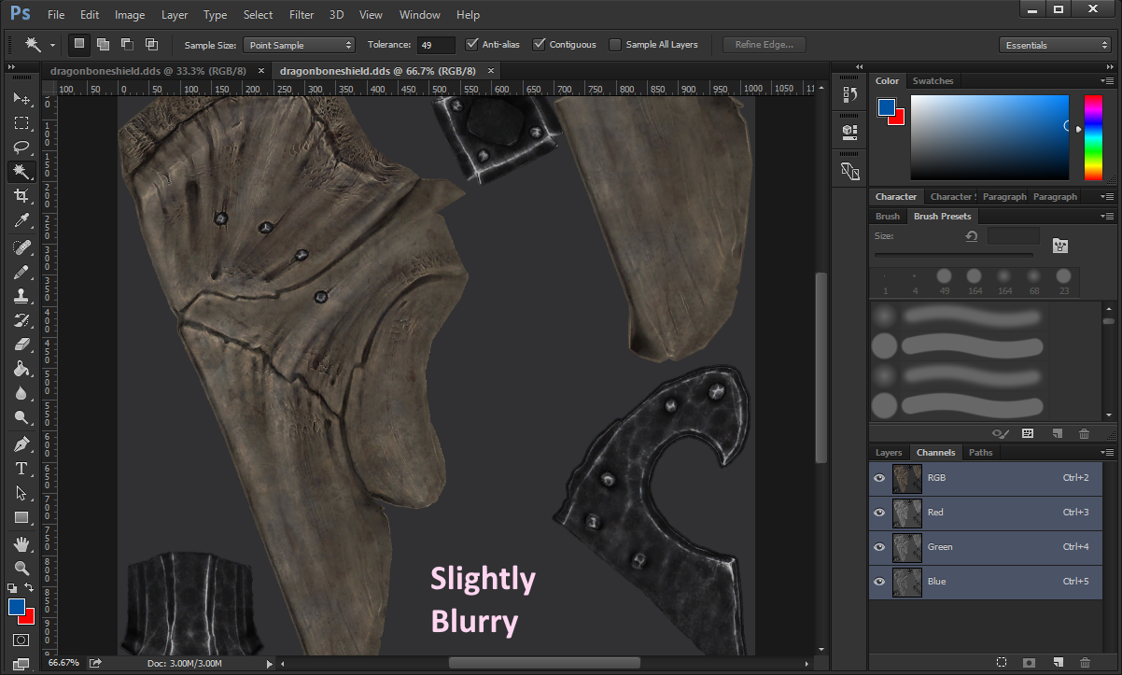Viewport: 1122px width, 675px height.
Task: Switch to the Swatches tab
Action: [x=933, y=80]
